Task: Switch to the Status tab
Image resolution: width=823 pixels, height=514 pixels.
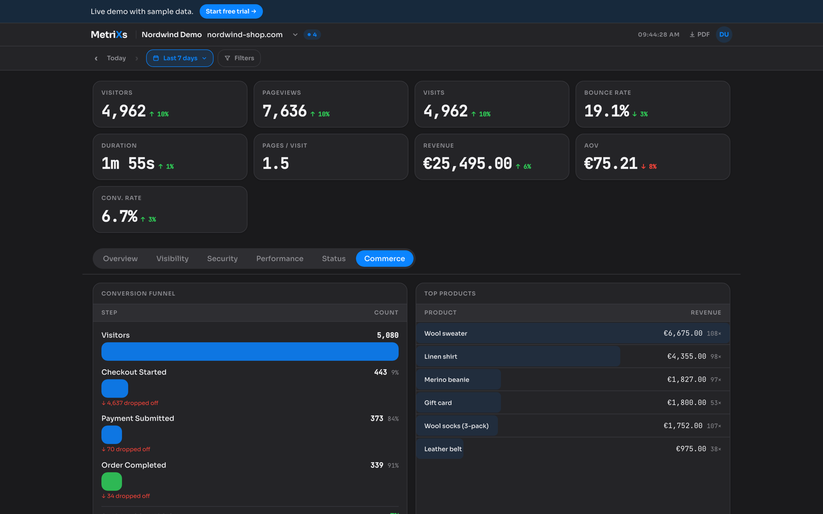Action: (x=334, y=259)
